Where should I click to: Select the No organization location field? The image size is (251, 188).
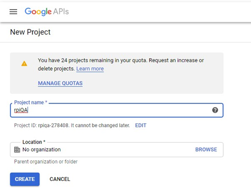point(117,150)
